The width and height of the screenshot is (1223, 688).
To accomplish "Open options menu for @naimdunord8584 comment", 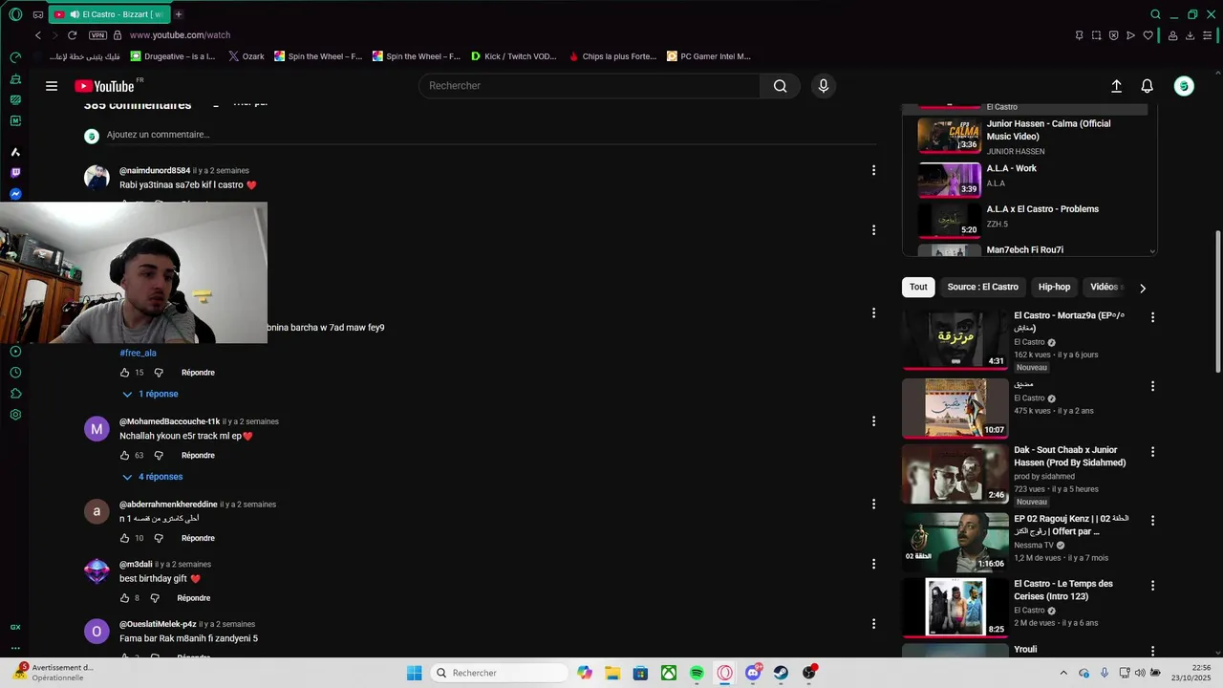I will coord(873,170).
